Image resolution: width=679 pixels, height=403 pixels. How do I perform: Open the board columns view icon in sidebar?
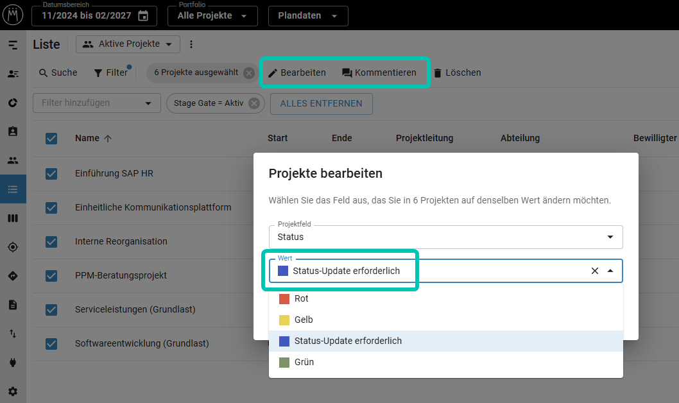coord(13,218)
